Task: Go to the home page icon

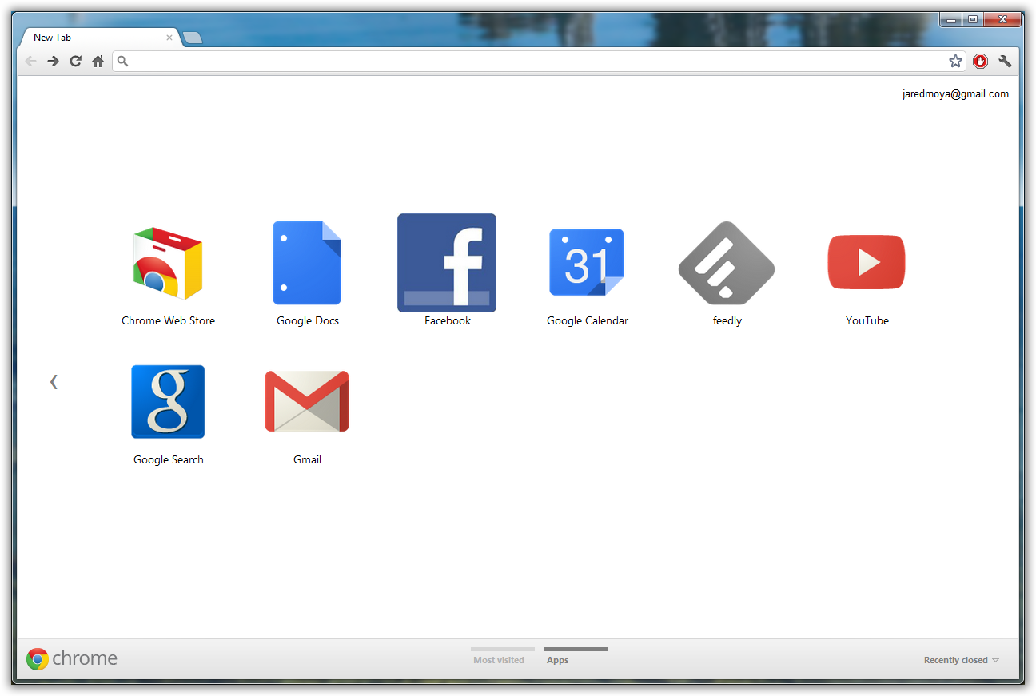Action: click(98, 62)
